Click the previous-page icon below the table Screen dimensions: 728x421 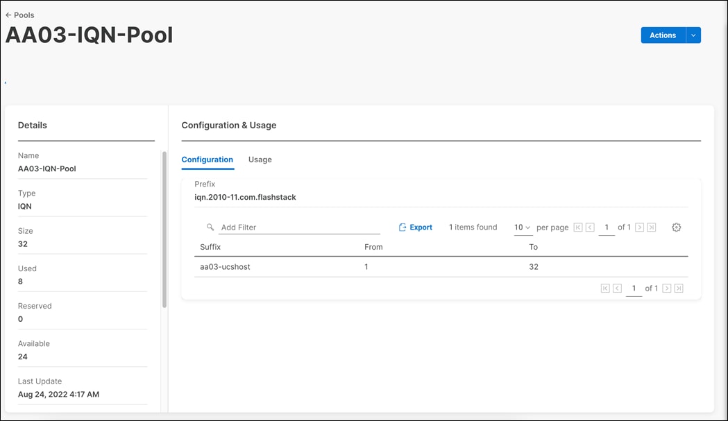(617, 288)
